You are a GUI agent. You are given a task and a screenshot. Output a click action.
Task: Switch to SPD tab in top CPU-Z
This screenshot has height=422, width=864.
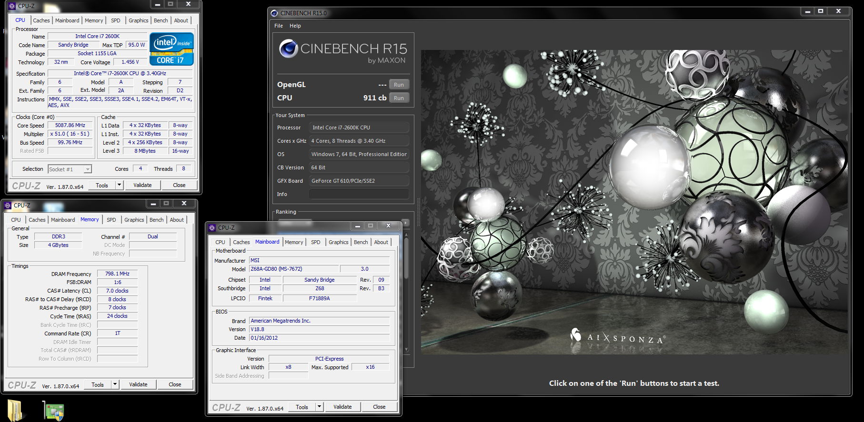click(116, 20)
